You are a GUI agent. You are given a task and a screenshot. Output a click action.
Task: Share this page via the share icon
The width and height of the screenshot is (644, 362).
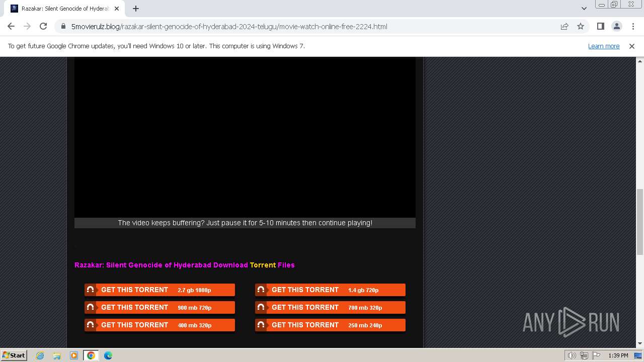click(x=565, y=26)
